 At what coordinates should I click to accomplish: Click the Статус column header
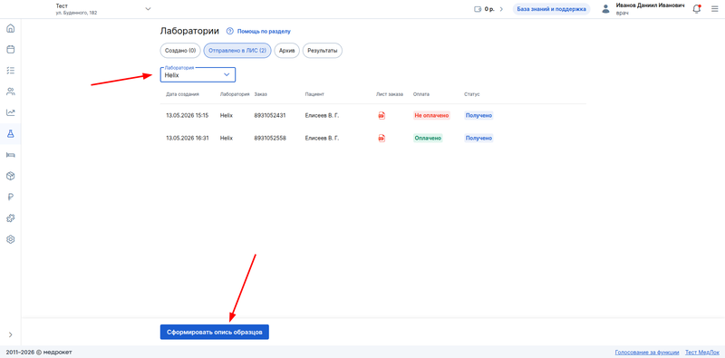[x=472, y=94]
